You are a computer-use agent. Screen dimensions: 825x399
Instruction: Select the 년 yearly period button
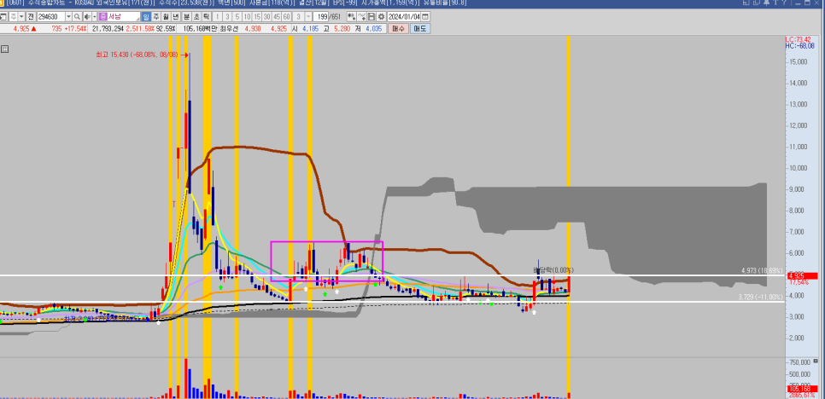point(176,17)
